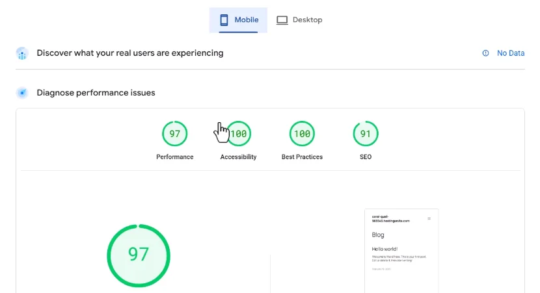Select the Accessibility 100 score gauge

(238, 133)
